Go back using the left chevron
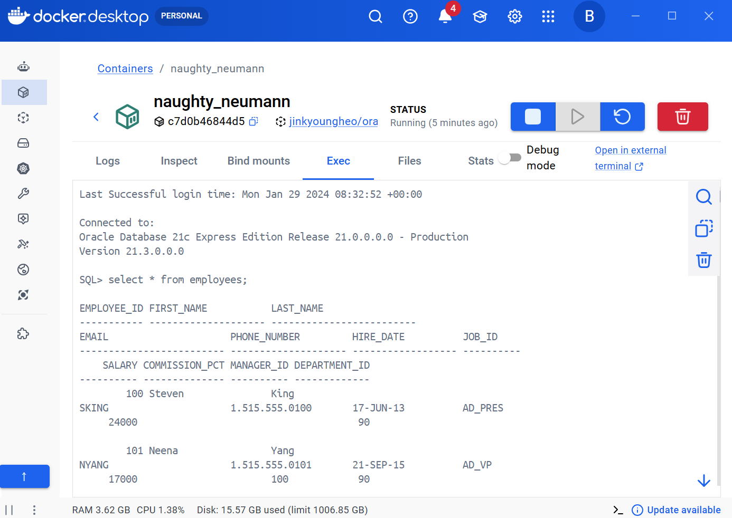 [x=96, y=117]
